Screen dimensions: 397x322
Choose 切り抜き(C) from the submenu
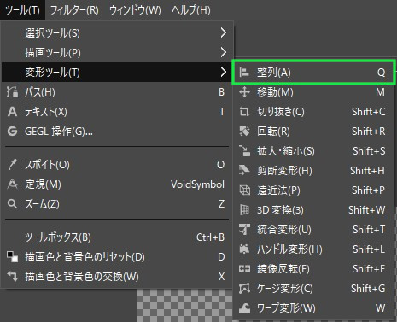tap(313, 112)
